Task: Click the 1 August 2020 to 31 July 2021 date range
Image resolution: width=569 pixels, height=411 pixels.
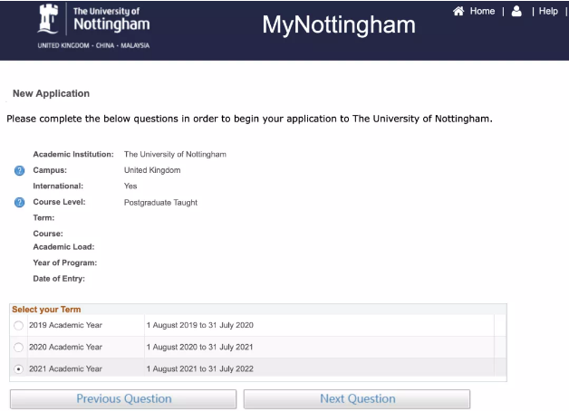Action: click(x=199, y=348)
